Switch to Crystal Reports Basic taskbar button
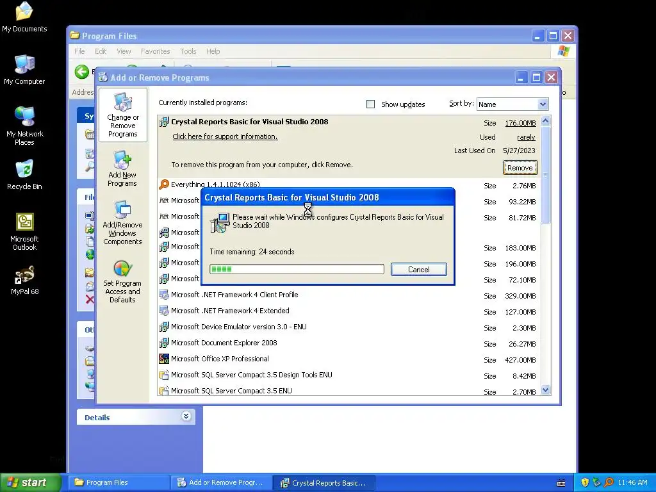Screen dimensions: 656x492 (324, 483)
